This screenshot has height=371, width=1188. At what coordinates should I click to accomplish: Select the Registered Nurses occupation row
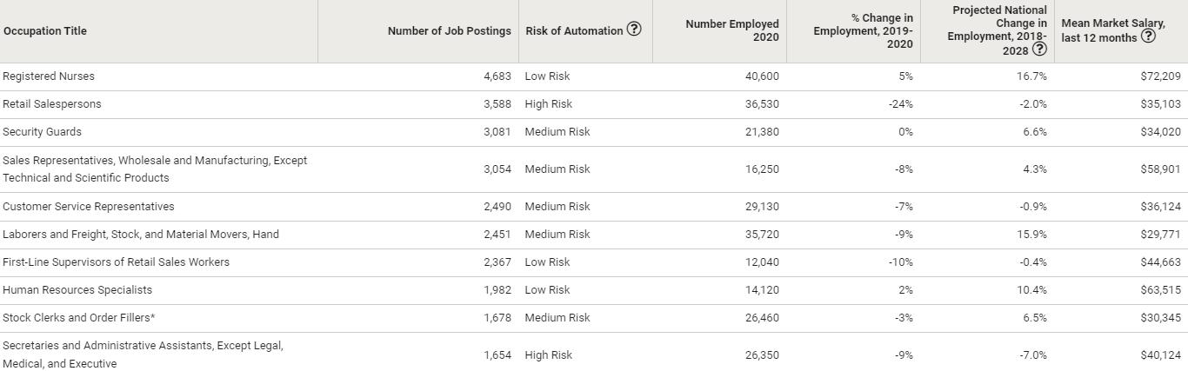click(49, 76)
